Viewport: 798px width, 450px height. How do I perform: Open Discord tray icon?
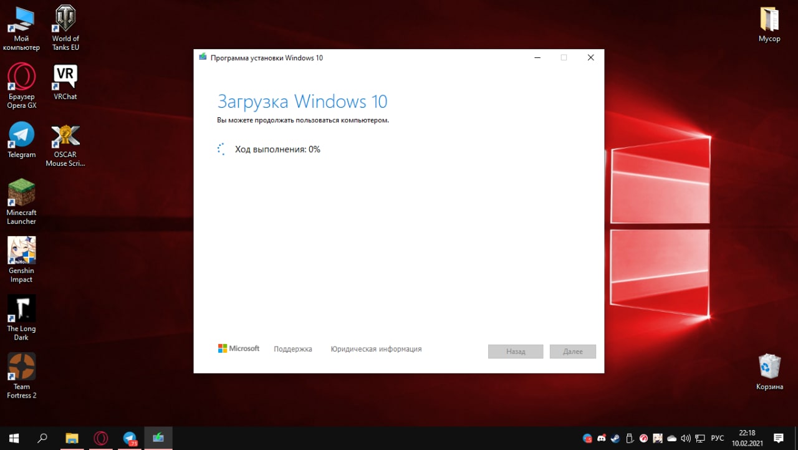tap(601, 438)
